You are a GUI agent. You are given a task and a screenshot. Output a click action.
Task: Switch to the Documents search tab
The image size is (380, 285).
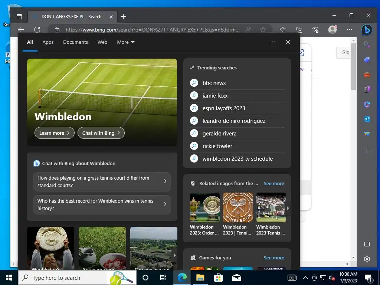[75, 42]
